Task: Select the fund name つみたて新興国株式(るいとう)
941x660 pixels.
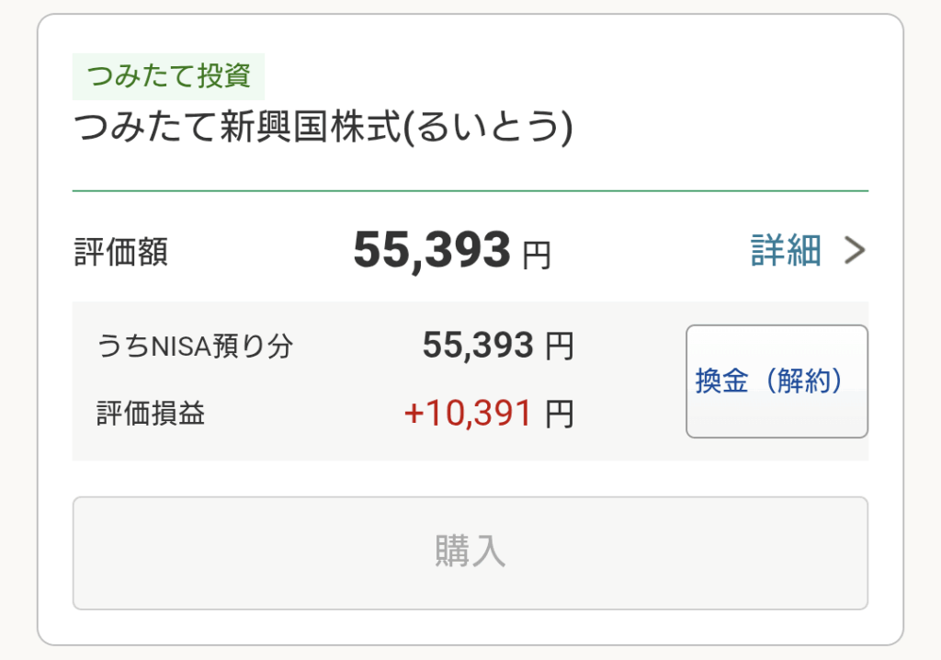Action: 323,130
